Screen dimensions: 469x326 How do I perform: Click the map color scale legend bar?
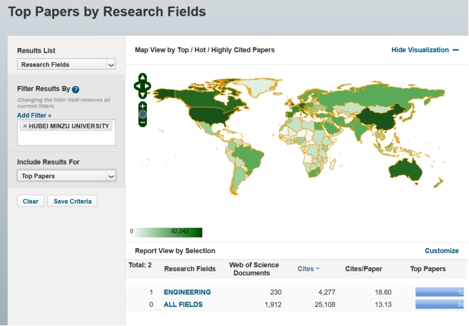pyautogui.click(x=168, y=232)
